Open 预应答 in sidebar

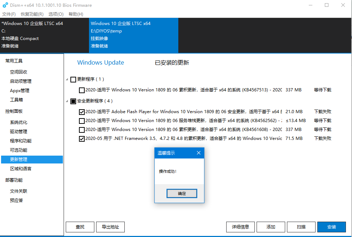[x=16, y=201]
